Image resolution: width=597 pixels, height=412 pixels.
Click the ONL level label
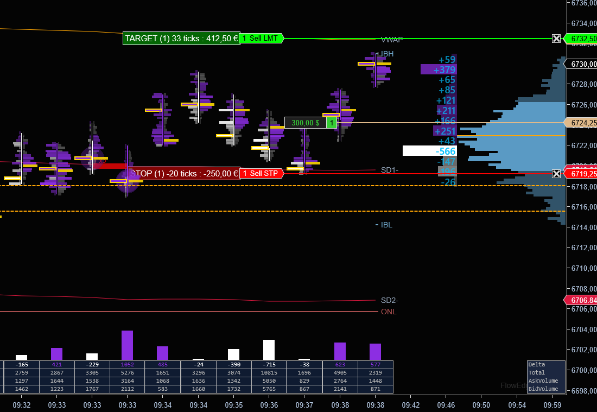389,312
